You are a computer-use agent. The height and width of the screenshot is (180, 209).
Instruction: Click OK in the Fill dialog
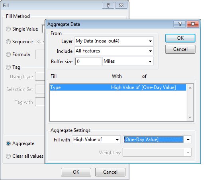(76, 172)
